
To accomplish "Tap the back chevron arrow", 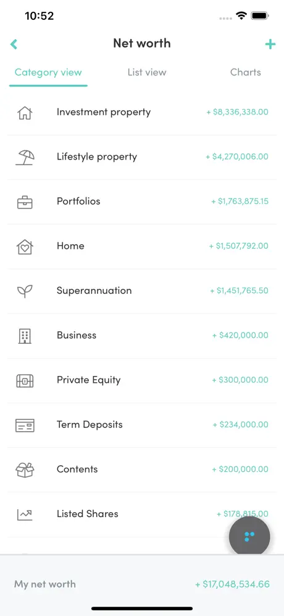I will coord(14,44).
